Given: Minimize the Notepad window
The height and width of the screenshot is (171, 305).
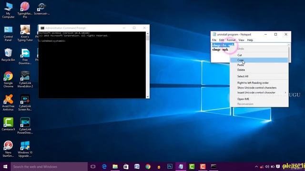Looking at the screenshot, I should [265, 34].
